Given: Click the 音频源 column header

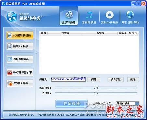Looking at the screenshot, I should [100, 33].
